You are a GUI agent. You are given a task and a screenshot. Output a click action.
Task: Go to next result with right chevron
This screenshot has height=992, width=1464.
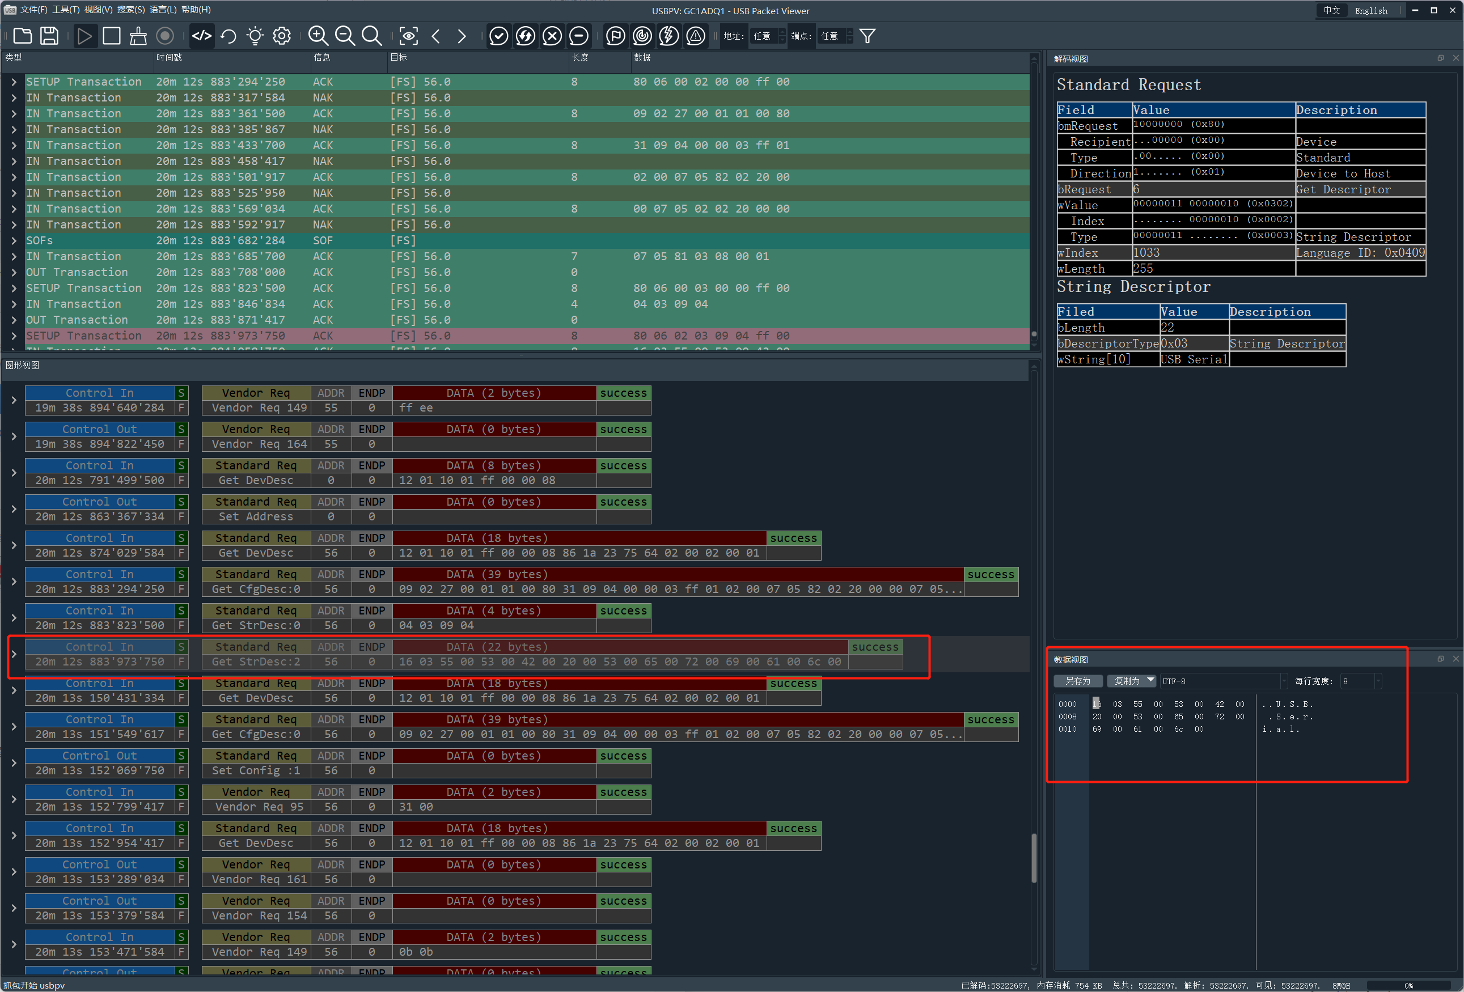[462, 36]
